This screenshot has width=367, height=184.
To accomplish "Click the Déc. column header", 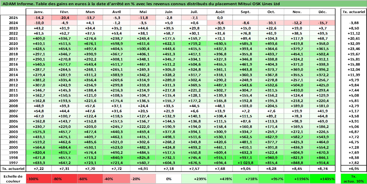I will tap(322, 12).
